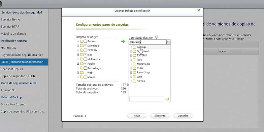Tick the Multimedia source folder checkbox
The height and width of the screenshot is (132, 264).
click(85, 59)
